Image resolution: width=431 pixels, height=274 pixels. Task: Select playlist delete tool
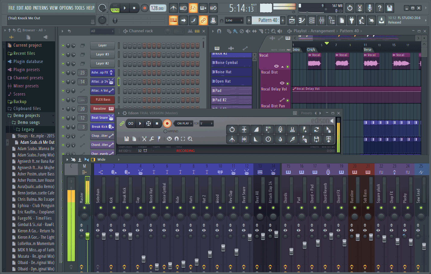pos(242,31)
